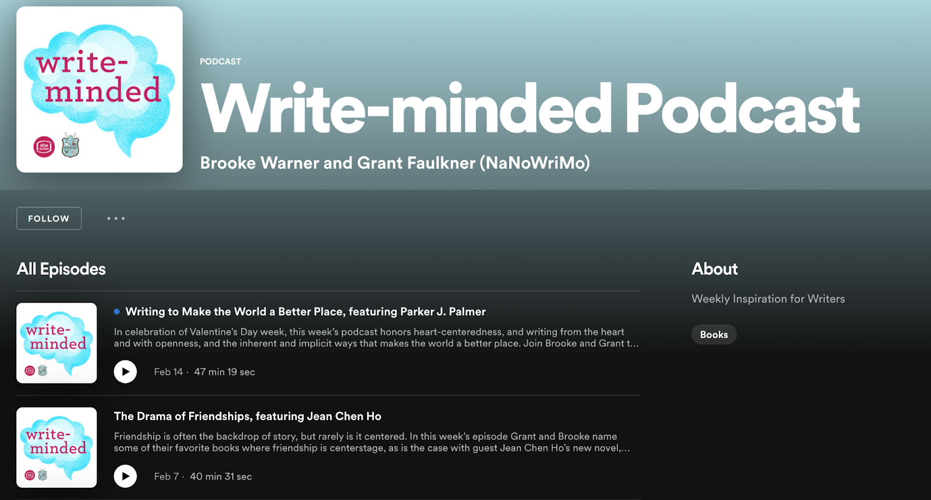Click the Feb 14 episode date
The height and width of the screenshot is (500, 931).
click(x=168, y=372)
